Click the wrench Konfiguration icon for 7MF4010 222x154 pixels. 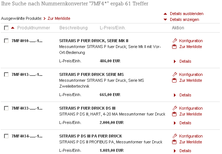click(x=175, y=41)
